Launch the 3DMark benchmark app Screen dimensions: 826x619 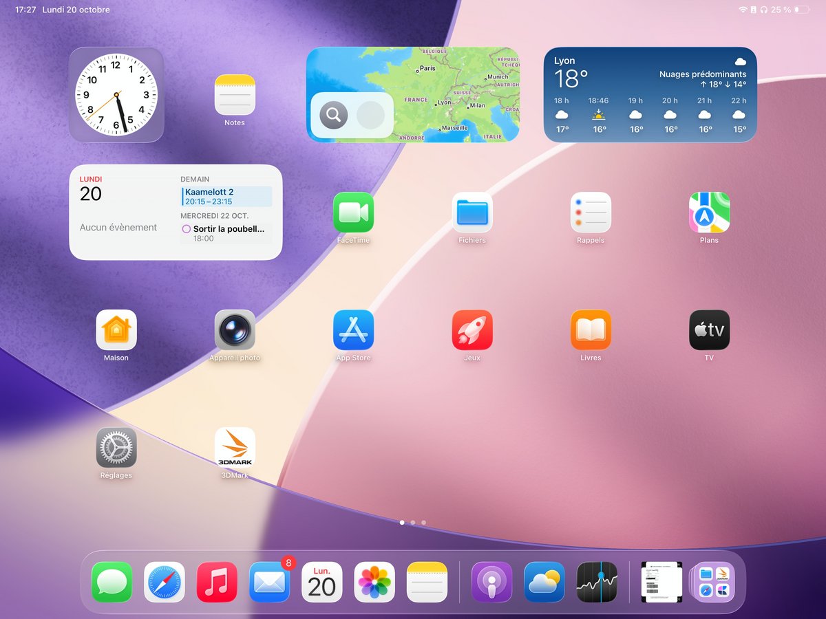[x=235, y=448]
